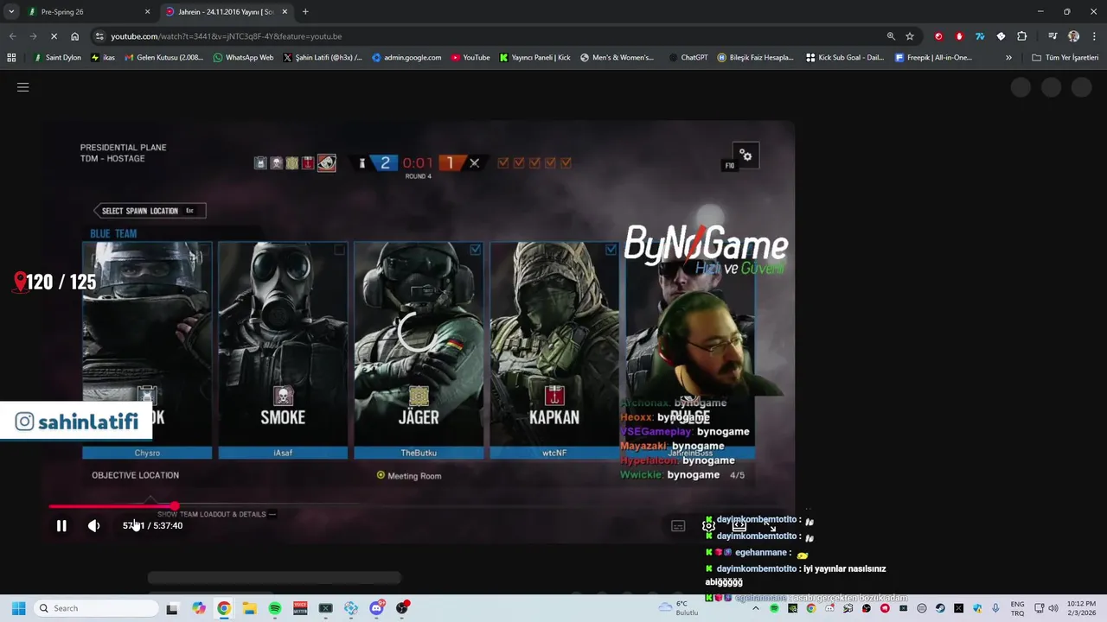Image resolution: width=1107 pixels, height=622 pixels.
Task: Click the taskbar Search box
Action: click(95, 608)
